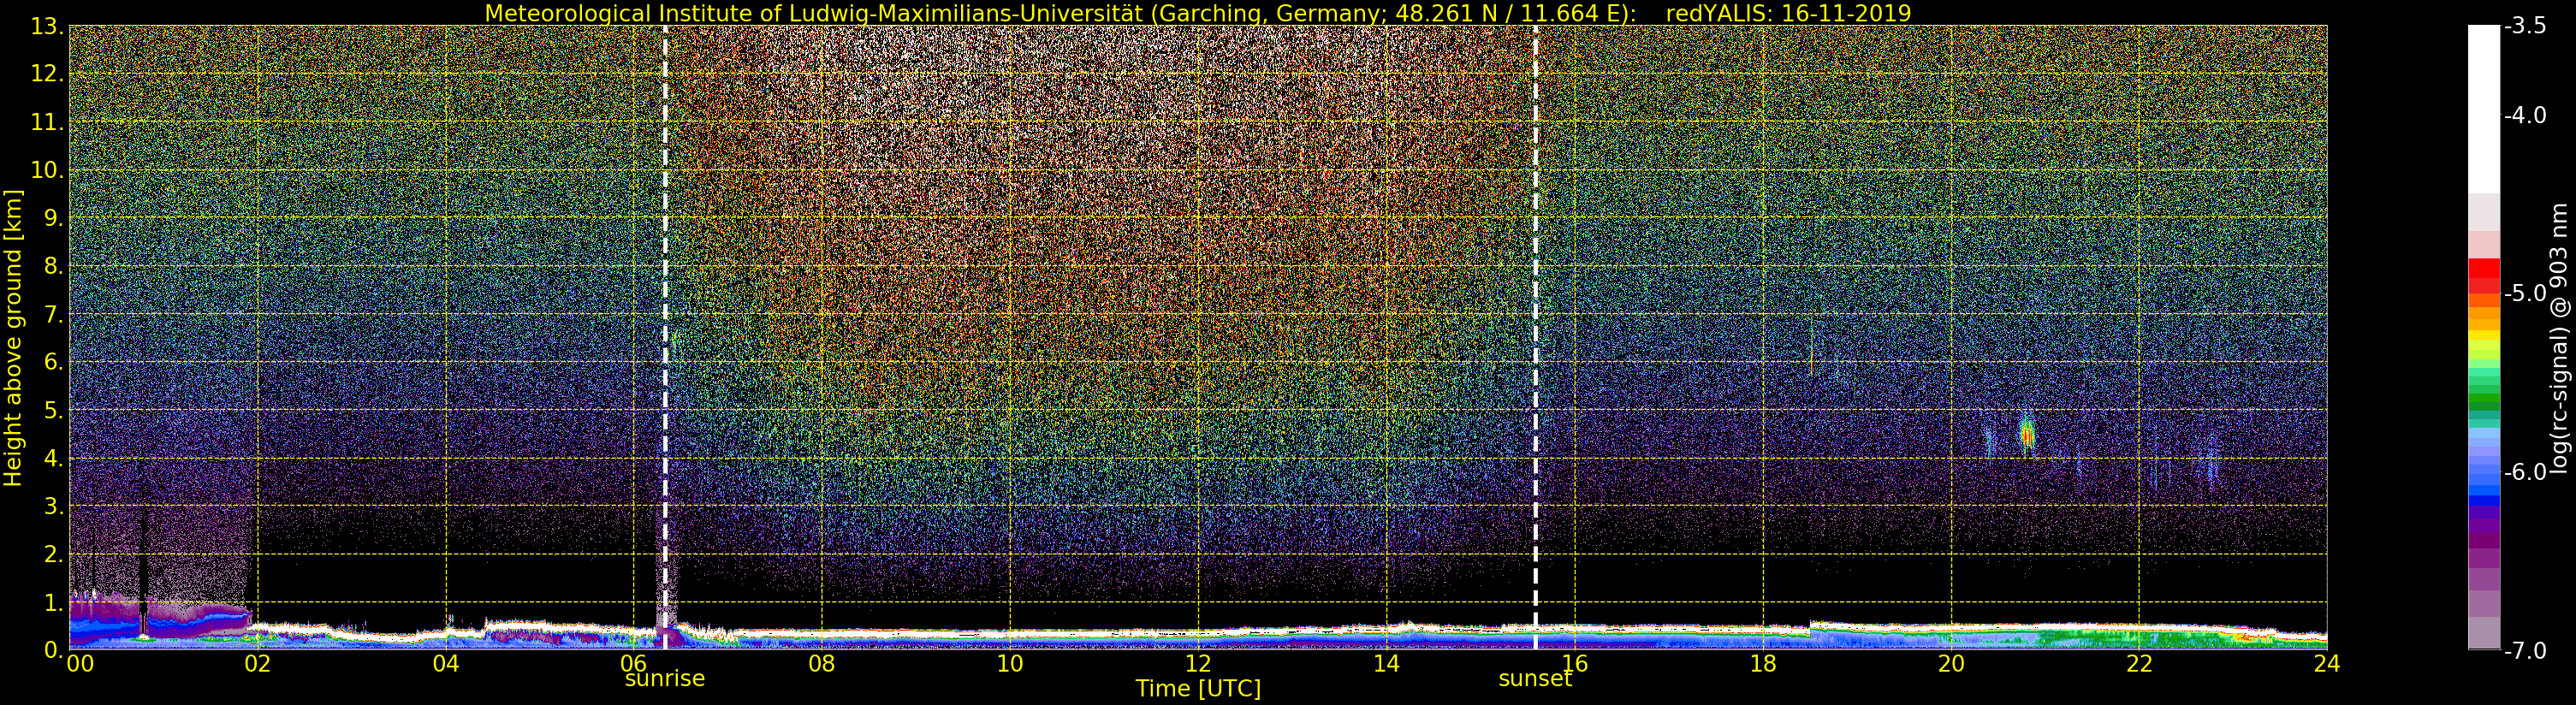2576x705 pixels.
Task: Click the height axis tick label 1.
Action: pos(54,602)
